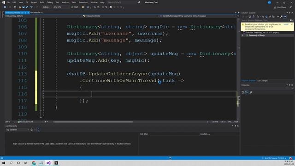Open the Assembly-CSharp project scope dropdown
This screenshot has height=166, width=295.
pos(43,16)
